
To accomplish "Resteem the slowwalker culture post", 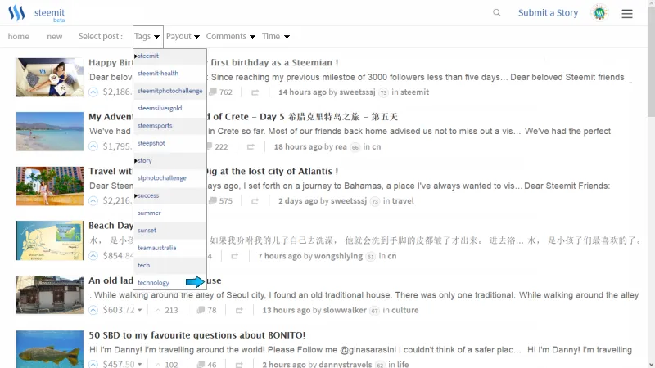I will click(239, 311).
